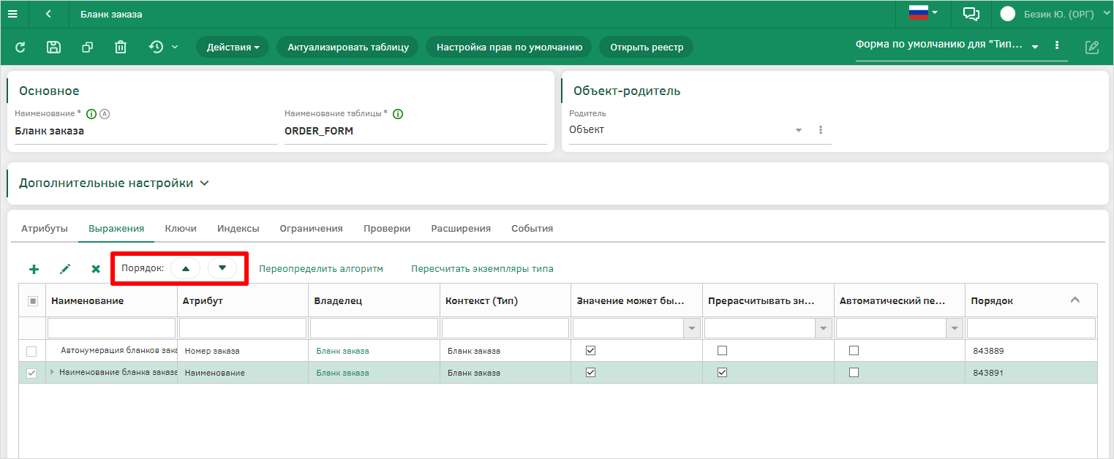Expand the history dropdown chevron
Screen dimensions: 1114x459
coord(175,48)
